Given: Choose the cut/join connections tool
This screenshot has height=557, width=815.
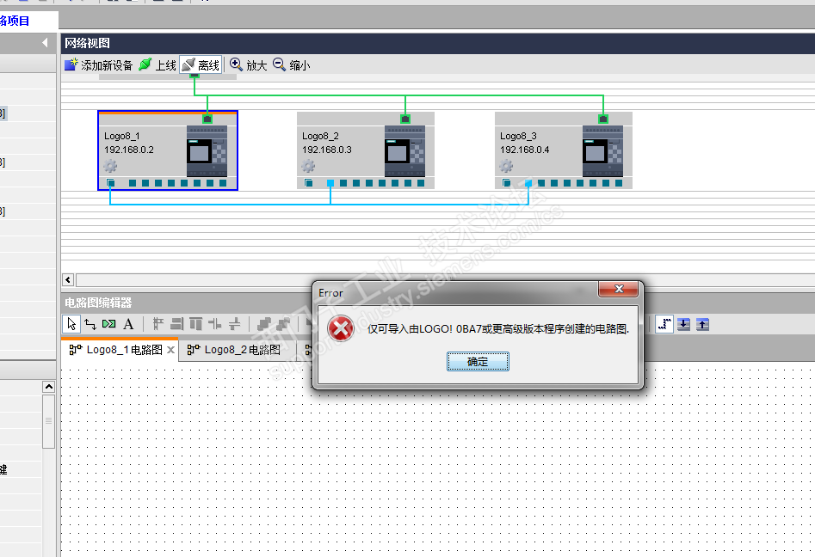Looking at the screenshot, I should (109, 324).
